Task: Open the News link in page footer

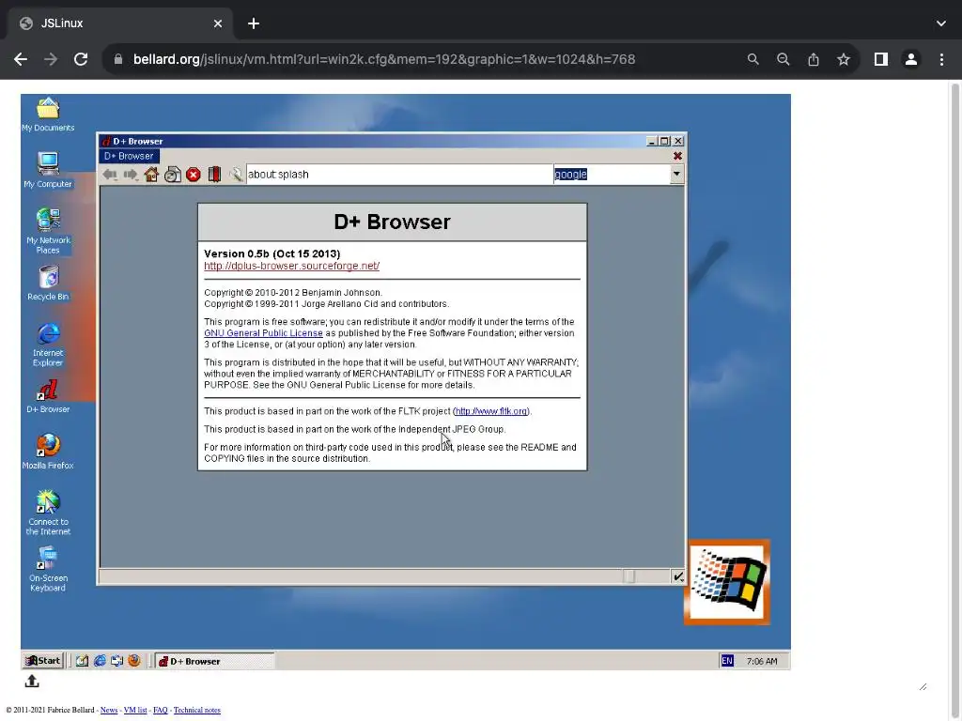Action: point(109,710)
